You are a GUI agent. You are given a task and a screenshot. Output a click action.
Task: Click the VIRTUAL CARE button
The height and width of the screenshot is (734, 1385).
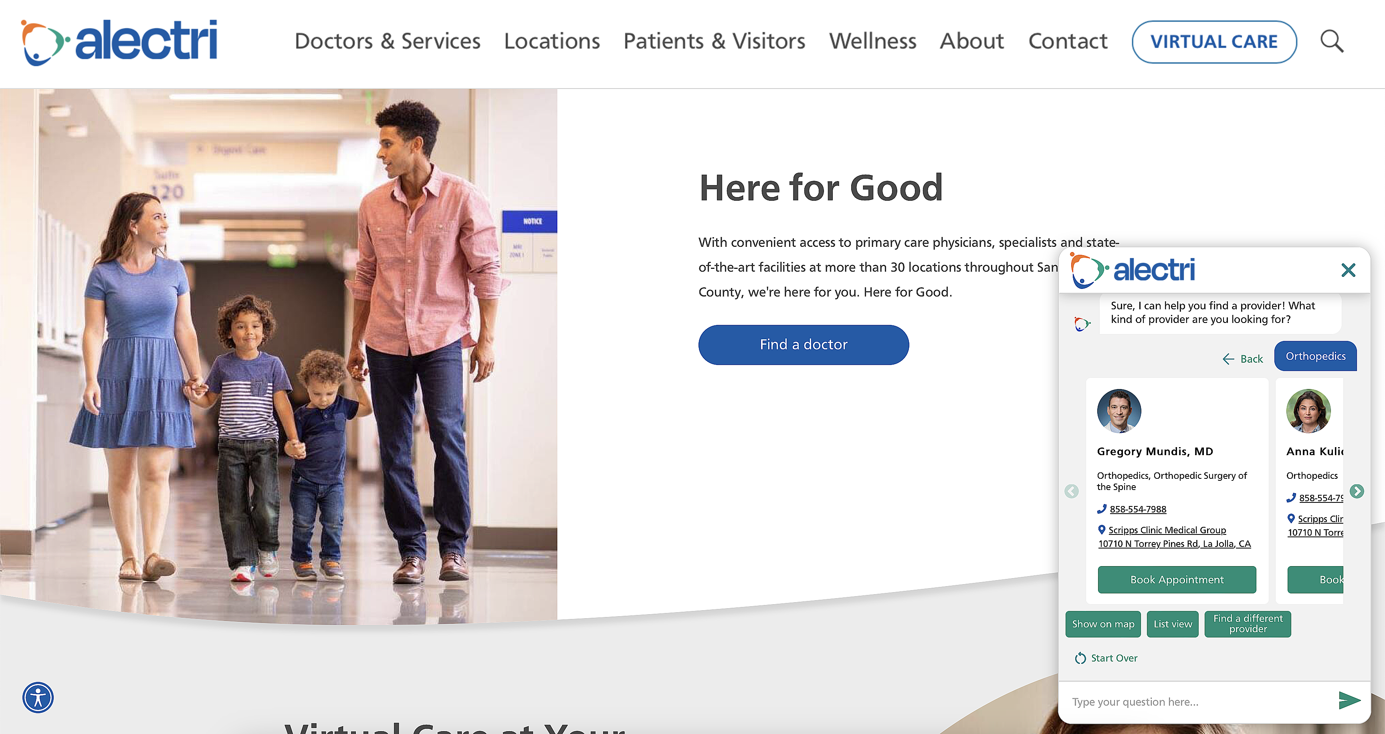point(1214,42)
